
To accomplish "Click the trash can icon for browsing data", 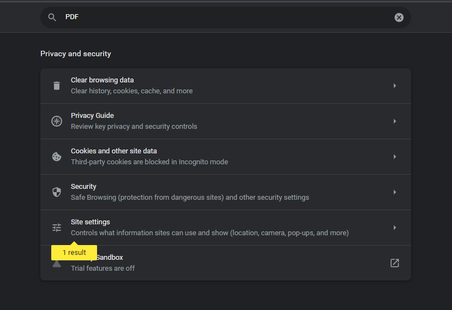I will pyautogui.click(x=57, y=86).
